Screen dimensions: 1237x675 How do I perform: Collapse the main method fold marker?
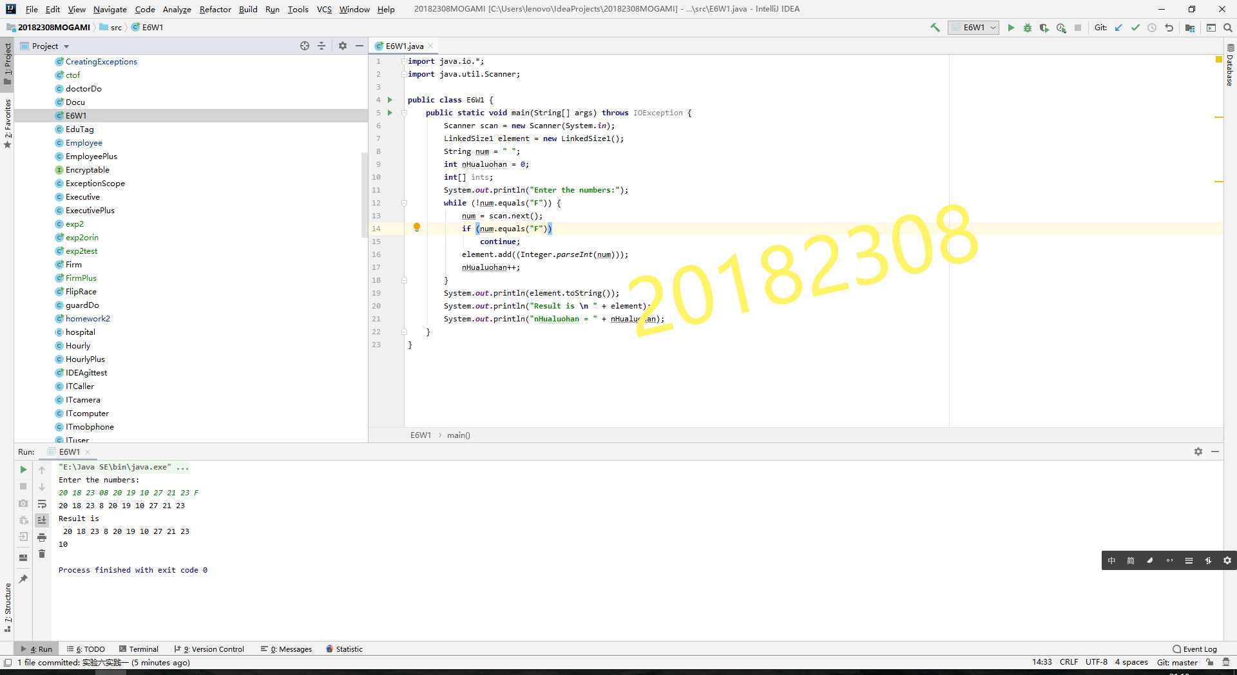pos(404,113)
